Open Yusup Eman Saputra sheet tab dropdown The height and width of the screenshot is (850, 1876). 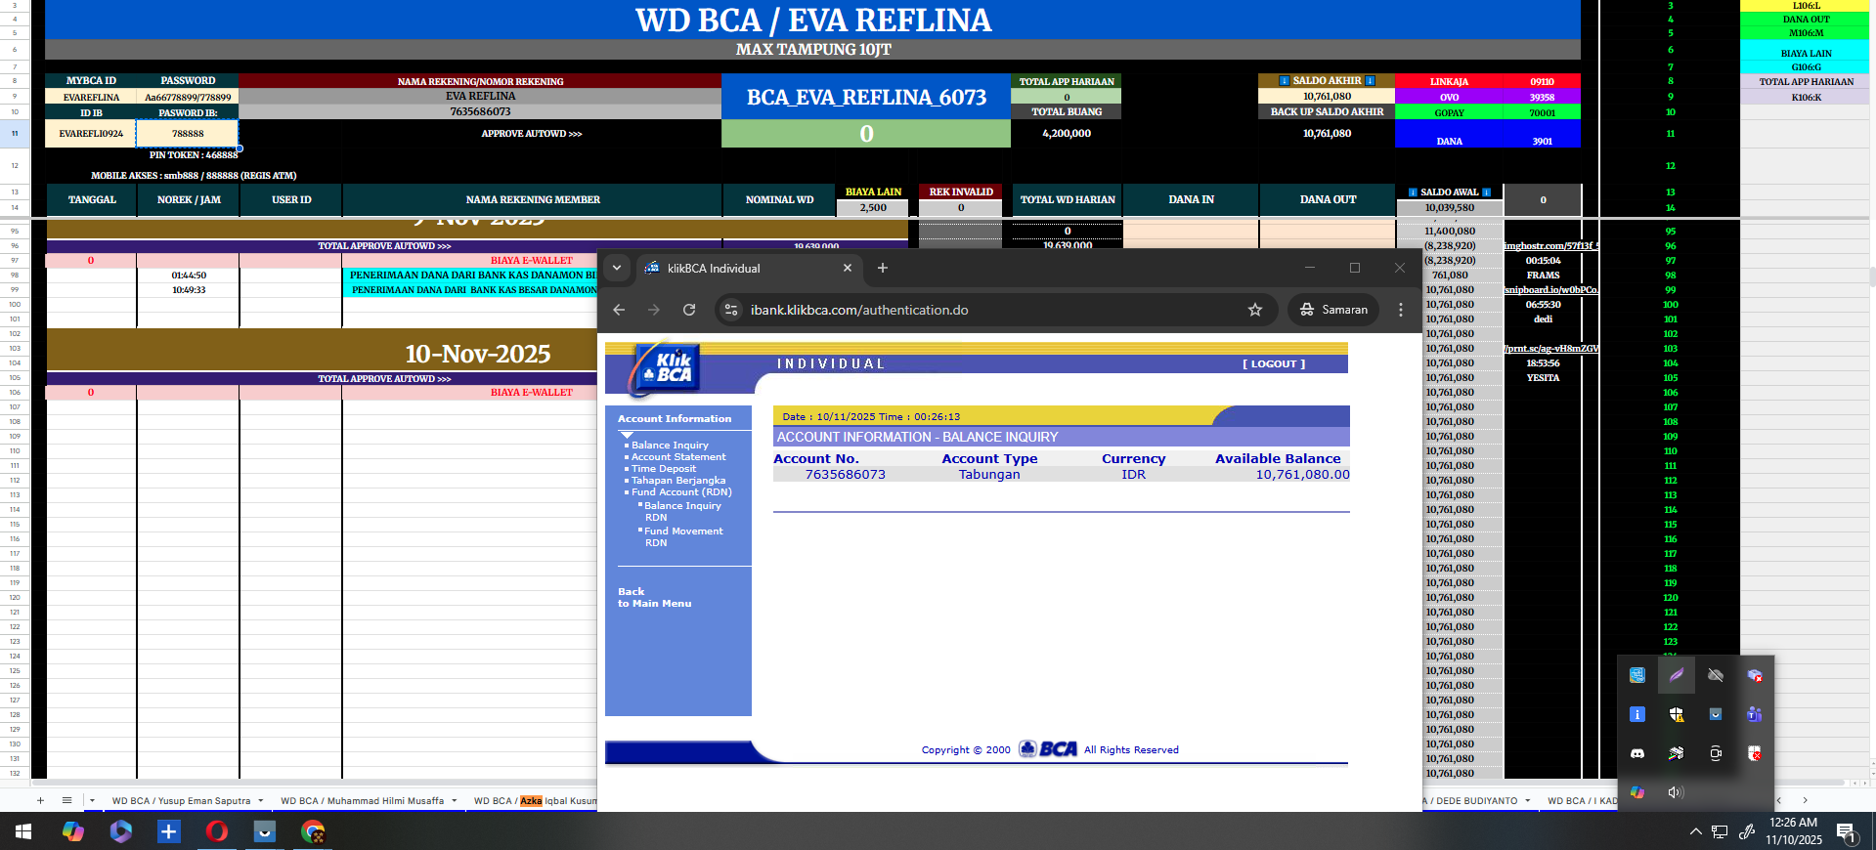tap(260, 801)
